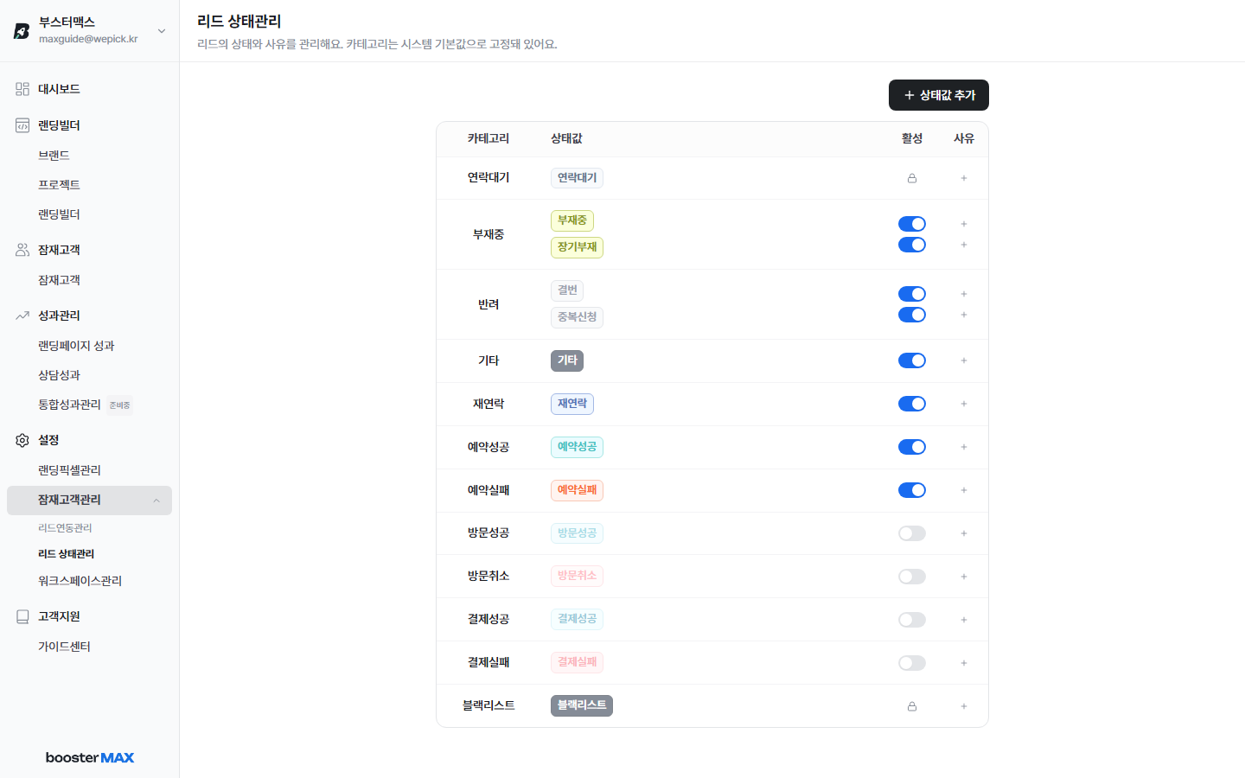Click the 활성 column header
This screenshot has width=1245, height=778.
[912, 138]
